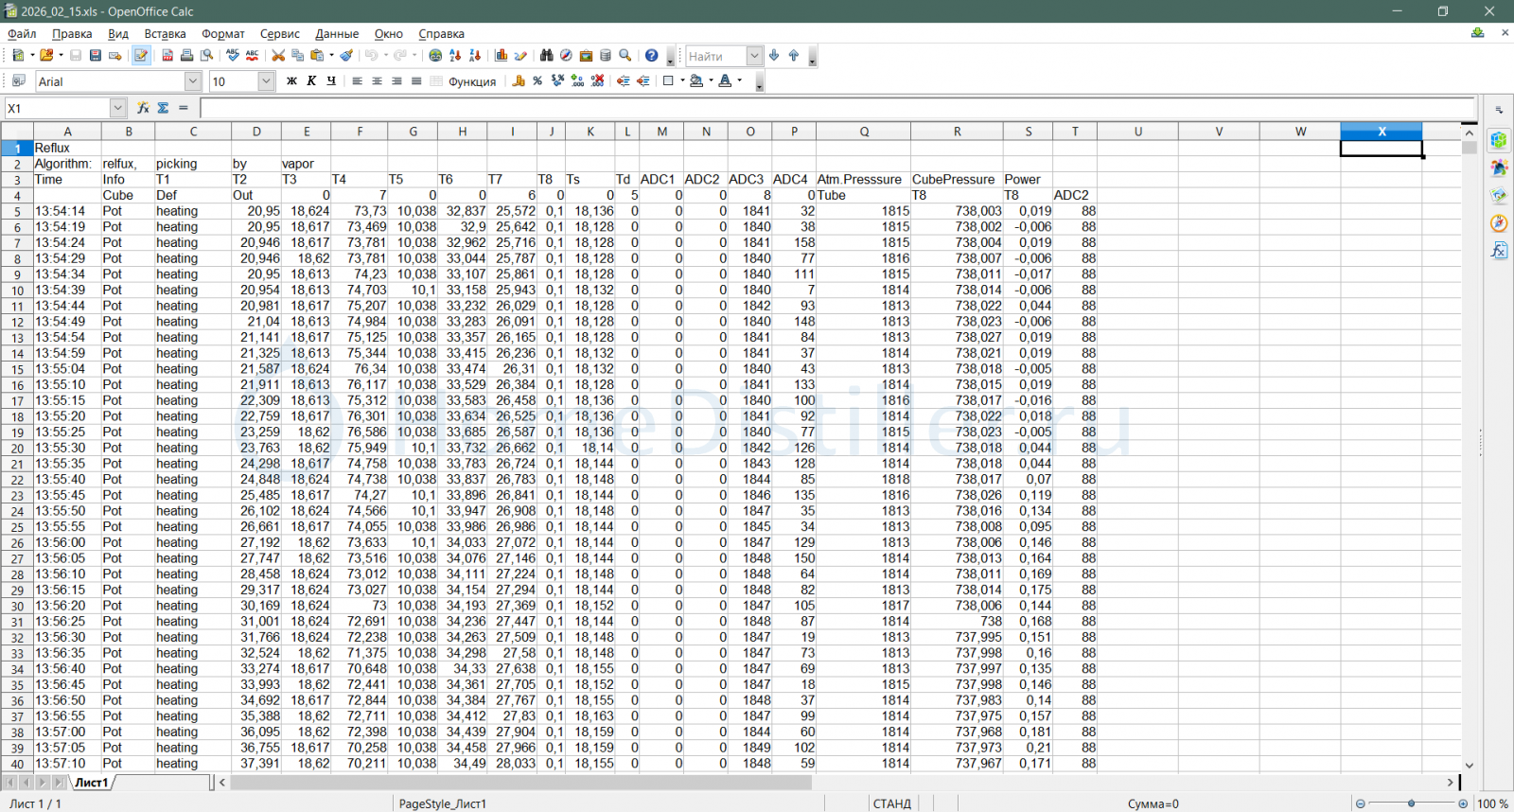1514x812 pixels.
Task: Toggle bold formatting (Ж)
Action: [291, 81]
